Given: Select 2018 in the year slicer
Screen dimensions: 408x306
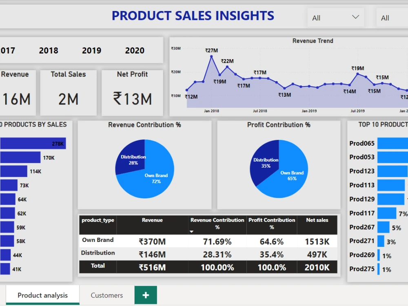Looking at the screenshot, I should click(x=49, y=50).
